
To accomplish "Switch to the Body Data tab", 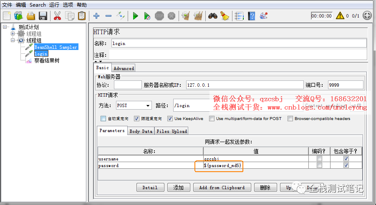I will (141, 131).
